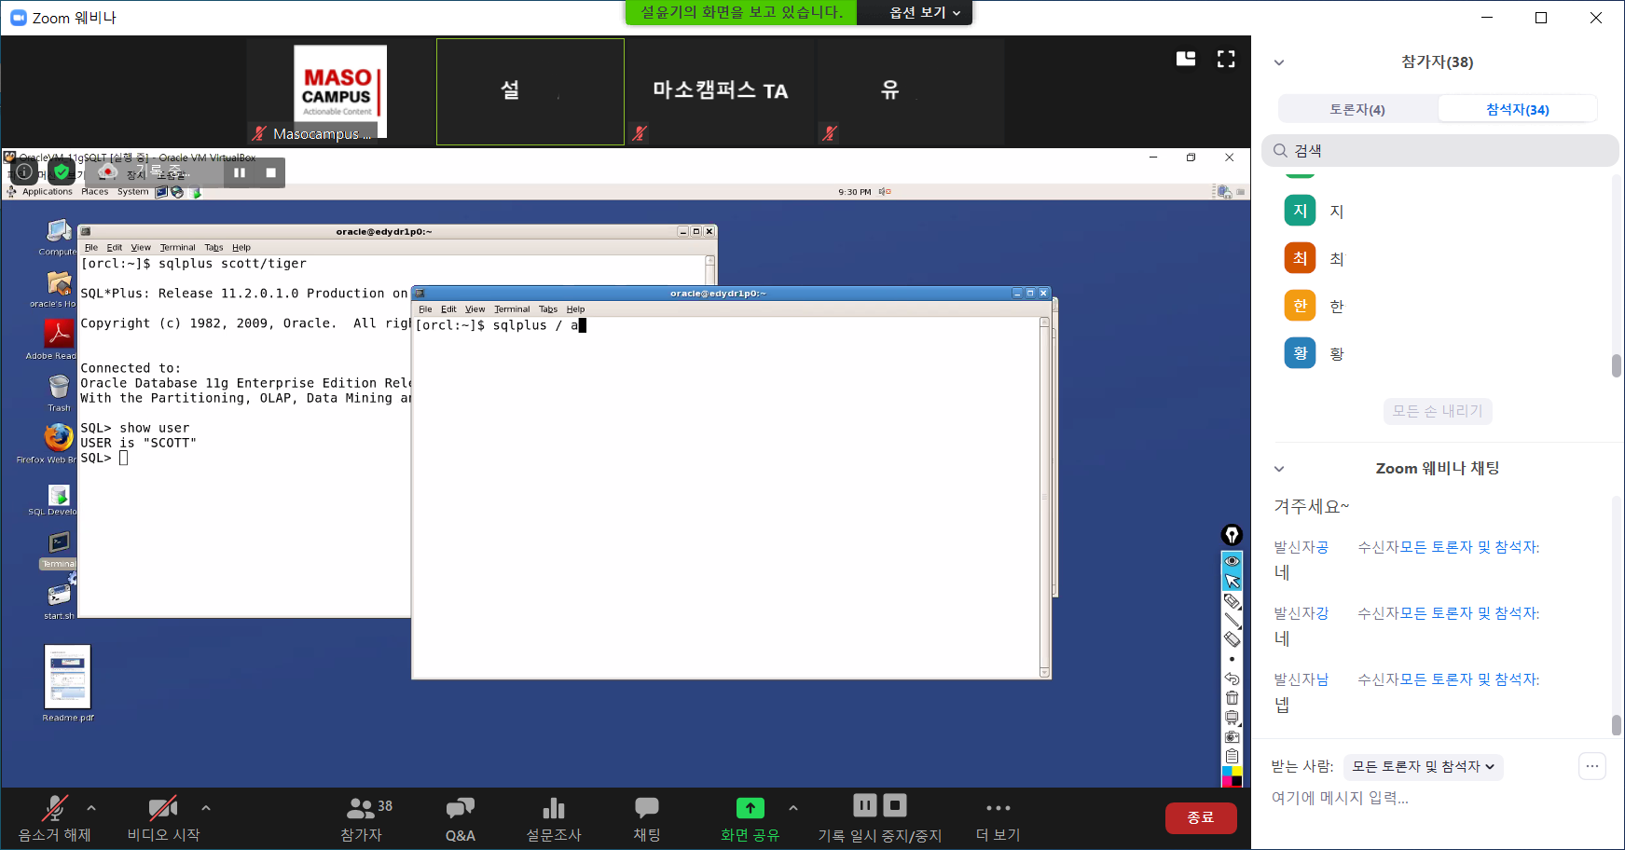Select the 참석자(34) tab
Screen dimensions: 1625x850
coord(1517,109)
